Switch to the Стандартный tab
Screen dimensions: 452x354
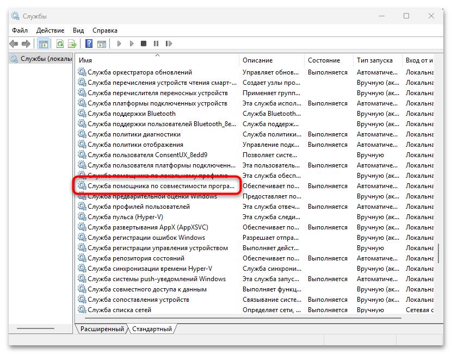(x=152, y=329)
